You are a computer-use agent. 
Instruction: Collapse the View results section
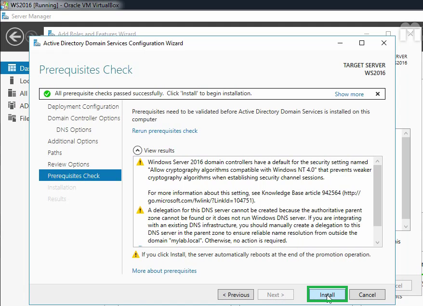[x=137, y=150]
